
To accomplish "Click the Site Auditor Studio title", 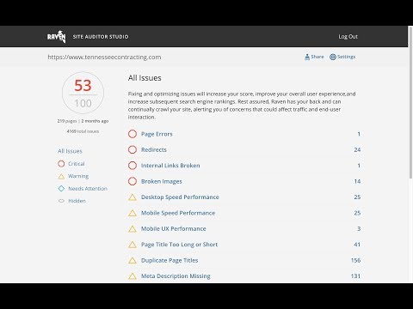I will tap(101, 37).
